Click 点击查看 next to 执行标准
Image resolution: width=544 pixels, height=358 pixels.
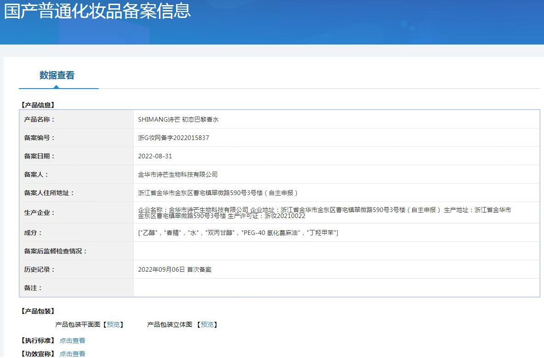72,341
